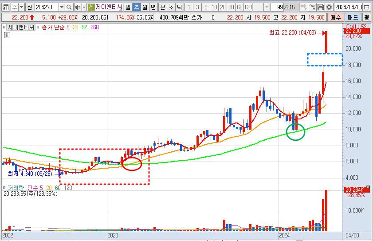This screenshot has height=241, width=373.
Task: Select interval 10 button
Action: point(214,7)
